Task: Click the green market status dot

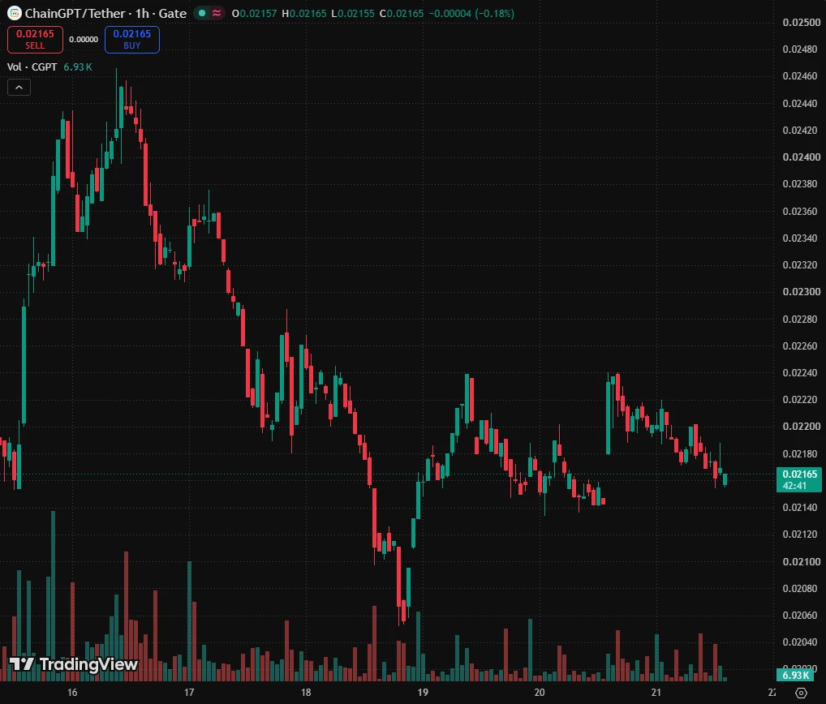Action: 202,13
